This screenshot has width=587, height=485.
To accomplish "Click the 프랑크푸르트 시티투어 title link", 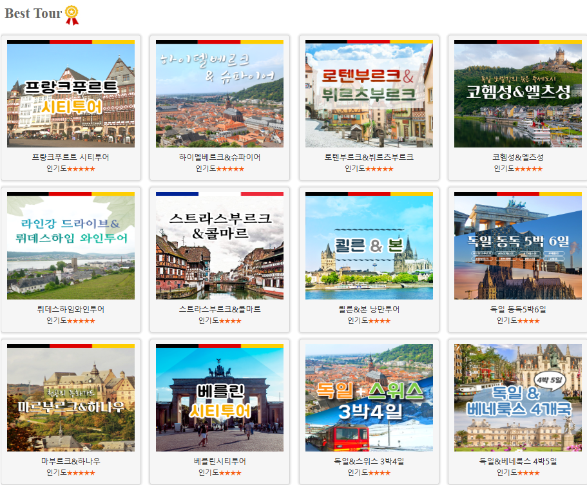I will pos(71,157).
